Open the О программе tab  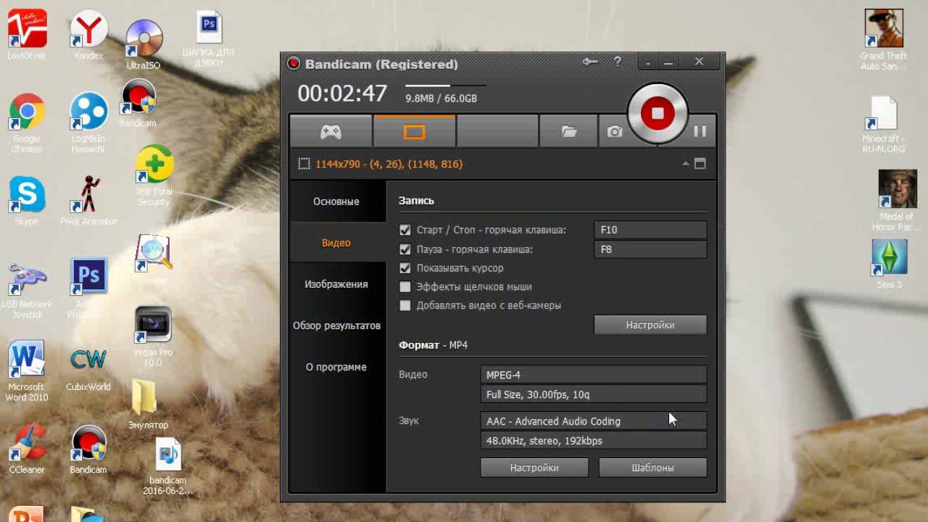[336, 367]
